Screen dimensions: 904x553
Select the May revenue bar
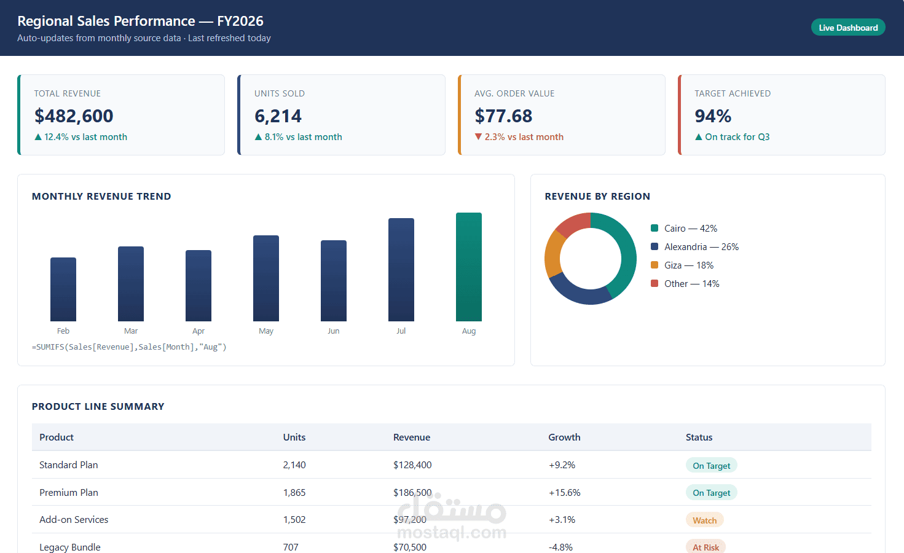click(266, 278)
